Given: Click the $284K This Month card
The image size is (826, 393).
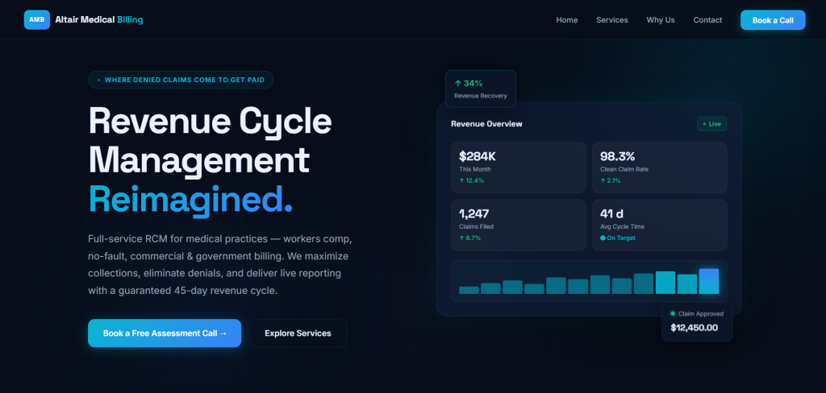Looking at the screenshot, I should click(519, 168).
